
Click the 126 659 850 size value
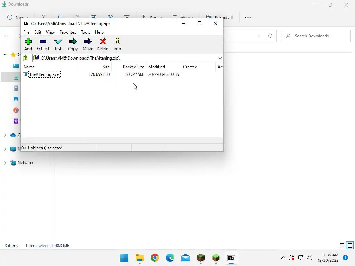[99, 74]
